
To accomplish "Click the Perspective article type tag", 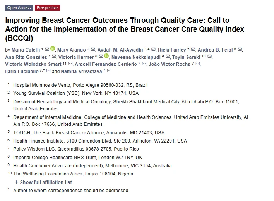I will coord(47,8).
